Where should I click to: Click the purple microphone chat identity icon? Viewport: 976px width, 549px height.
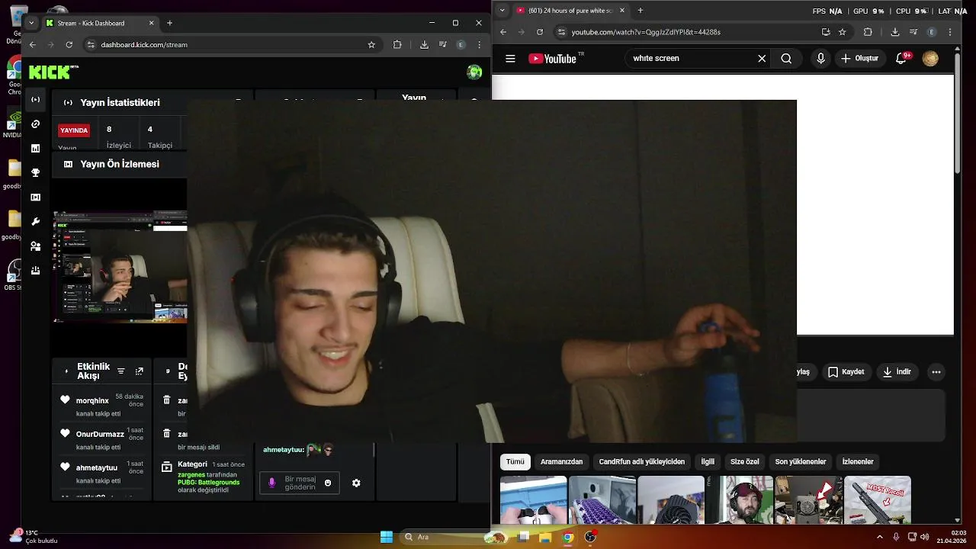coord(272,483)
